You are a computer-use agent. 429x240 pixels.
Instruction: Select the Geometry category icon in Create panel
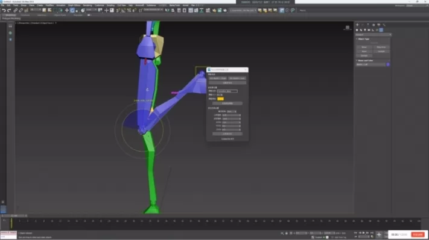(x=357, y=30)
